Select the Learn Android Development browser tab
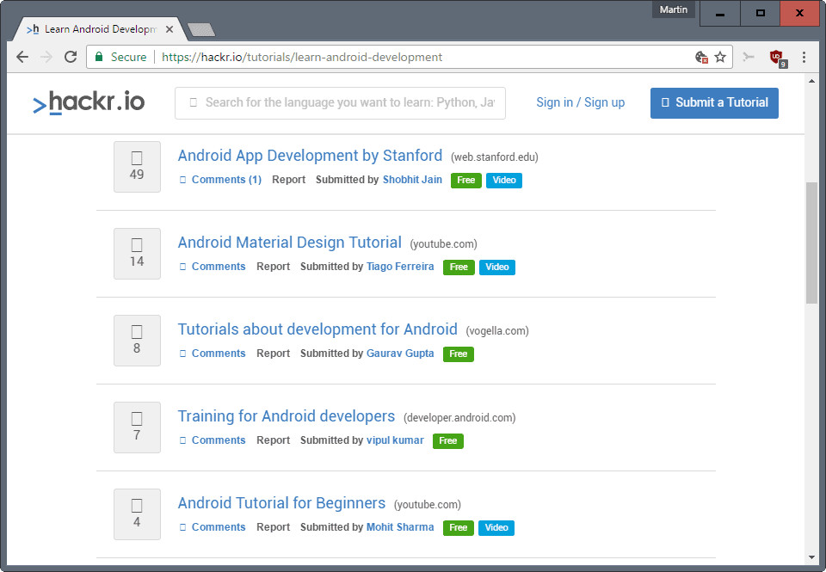This screenshot has width=826, height=572. click(95, 28)
